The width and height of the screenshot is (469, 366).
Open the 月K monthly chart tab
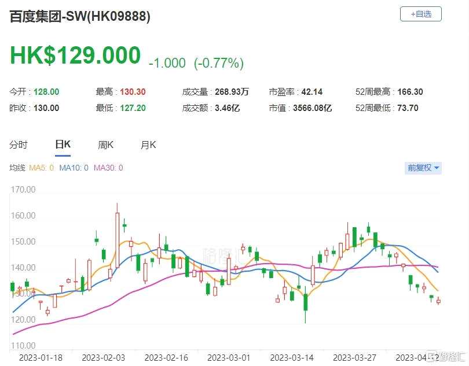tap(148, 145)
